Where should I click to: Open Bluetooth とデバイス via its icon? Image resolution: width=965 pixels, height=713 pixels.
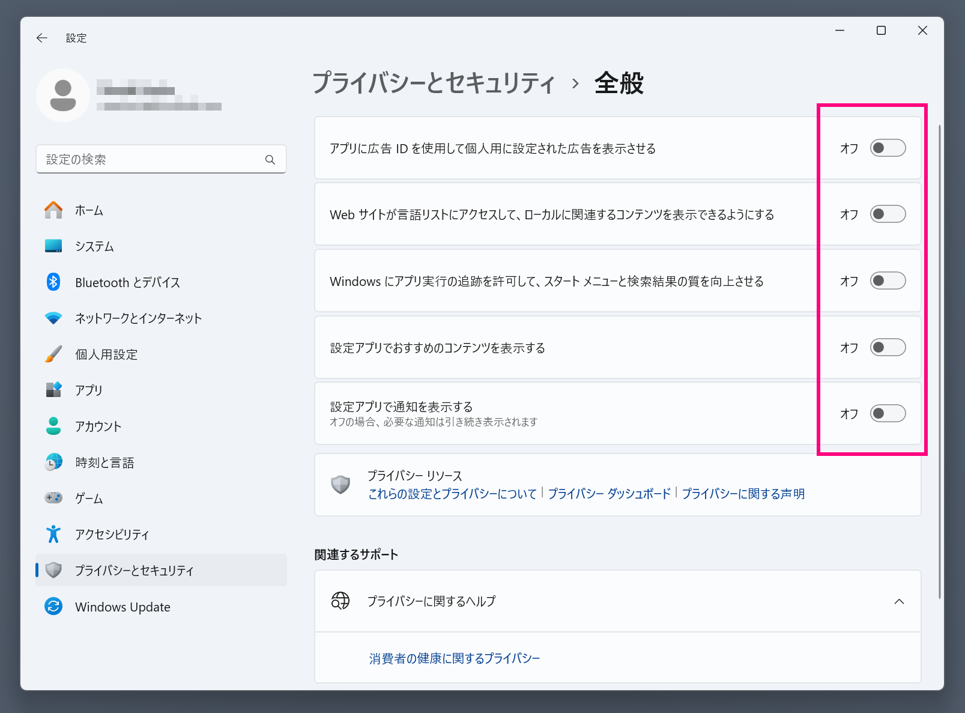pyautogui.click(x=53, y=282)
